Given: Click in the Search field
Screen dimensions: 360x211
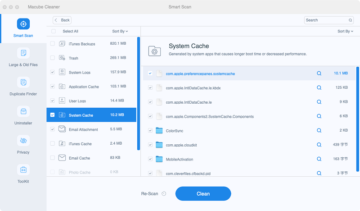Looking at the screenshot, I should click(x=328, y=20).
